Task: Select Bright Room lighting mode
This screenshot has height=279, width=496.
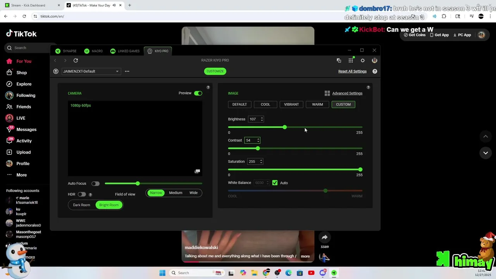Action: [x=109, y=205]
